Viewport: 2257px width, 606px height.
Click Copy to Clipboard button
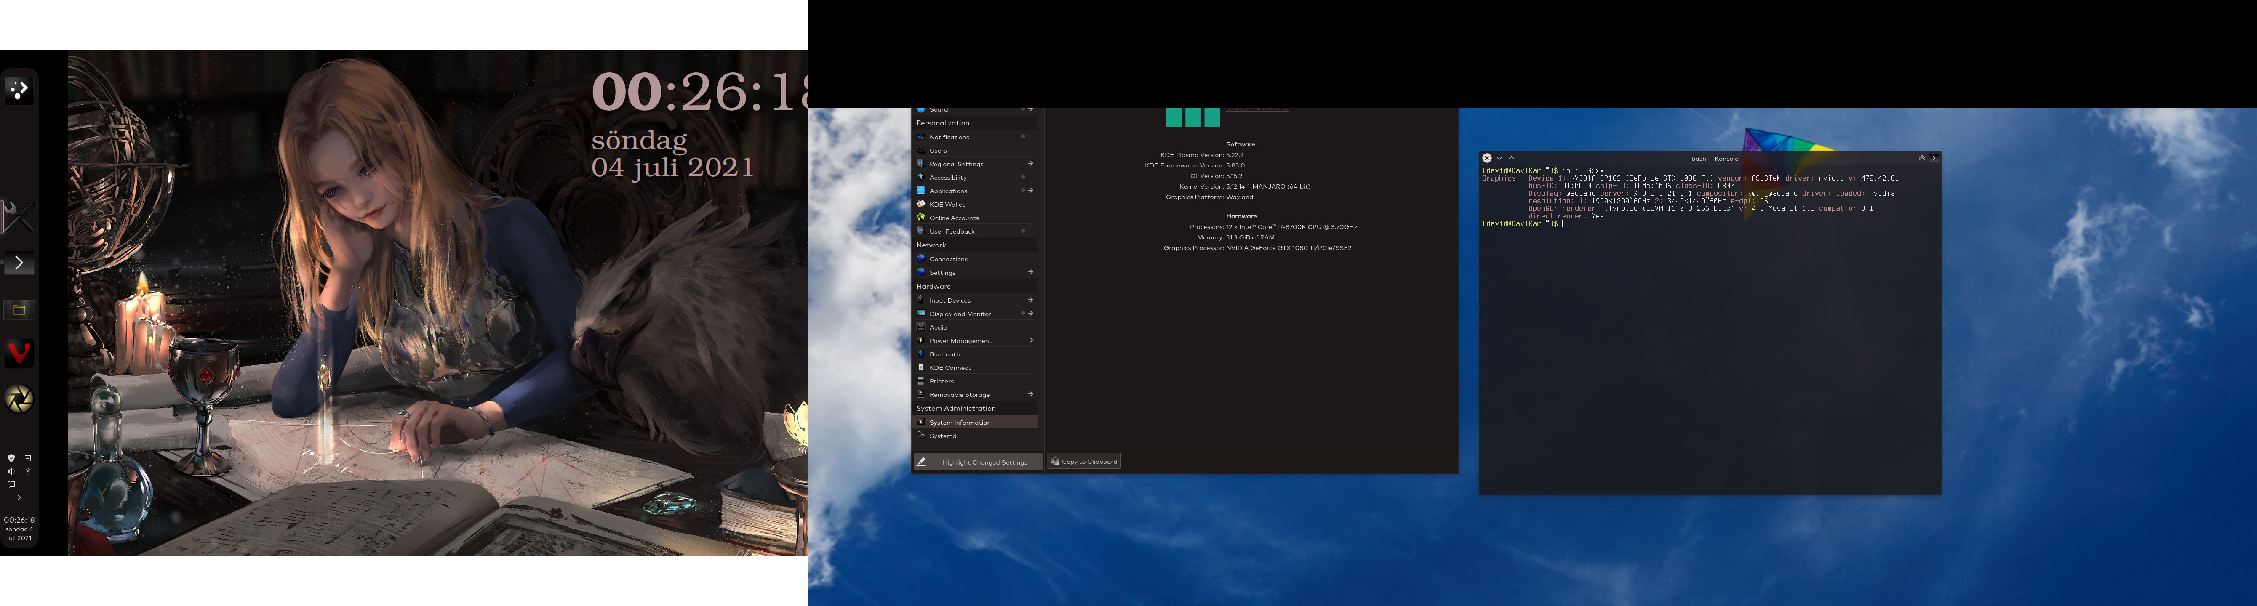tap(1084, 462)
